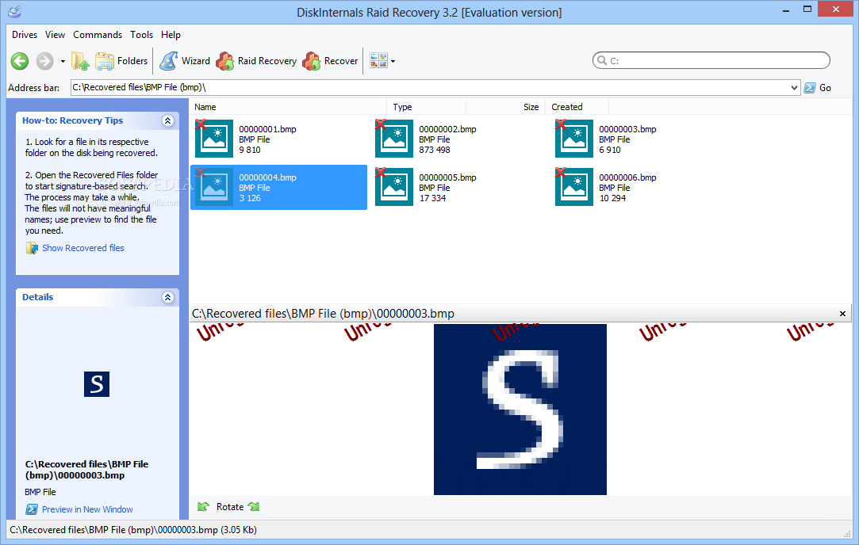Sort by the Size column
The height and width of the screenshot is (545, 859).
pos(506,107)
